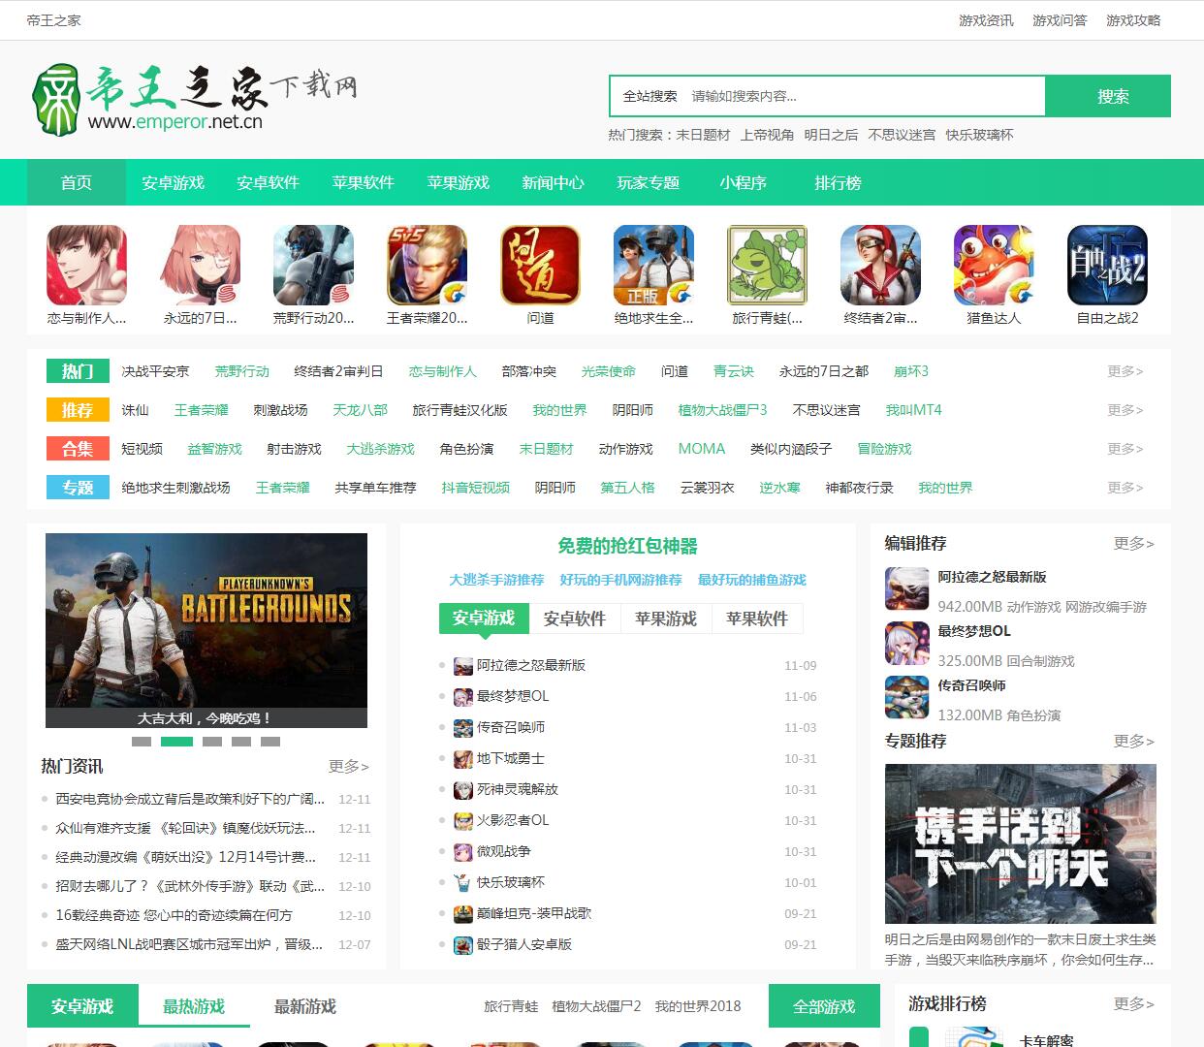Select the 最新游戏 tab

click(305, 1006)
